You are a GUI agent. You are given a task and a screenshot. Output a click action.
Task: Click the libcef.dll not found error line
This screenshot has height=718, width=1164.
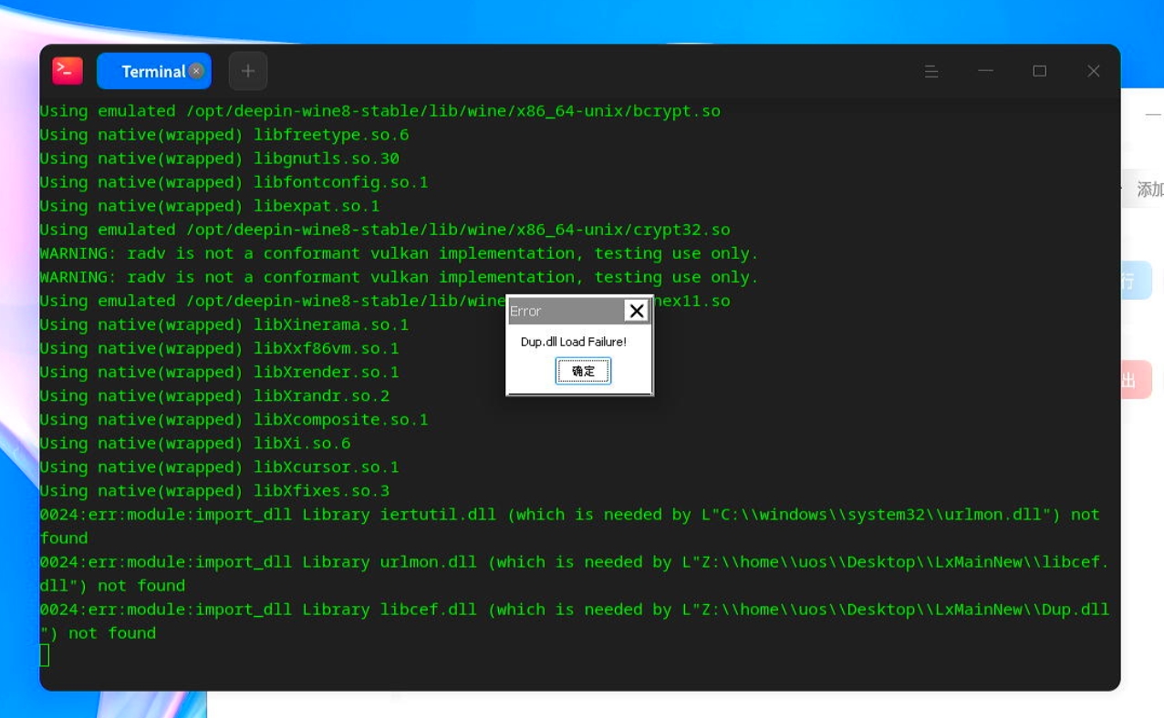click(575, 621)
